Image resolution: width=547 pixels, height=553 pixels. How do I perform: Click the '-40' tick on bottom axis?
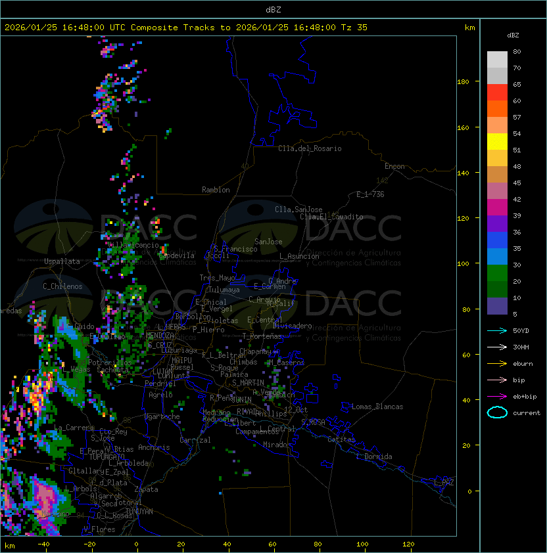click(44, 544)
